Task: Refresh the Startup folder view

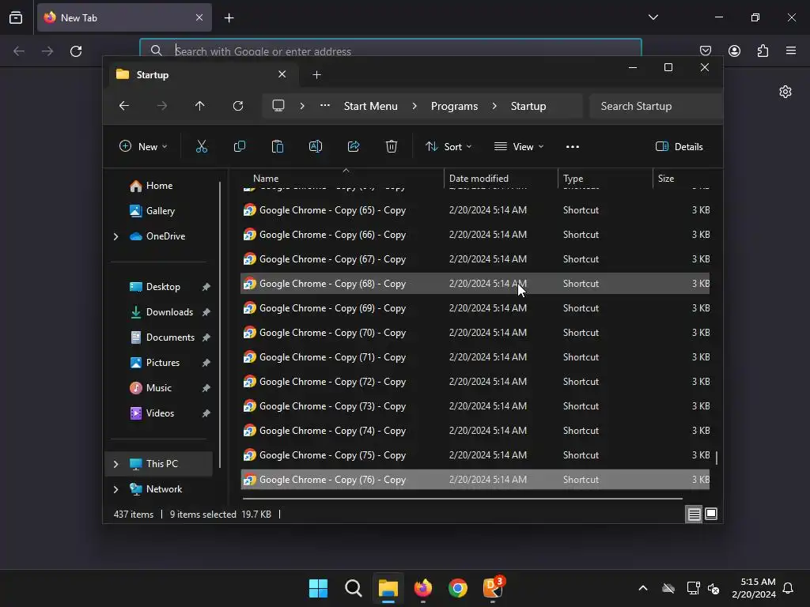Action: [x=238, y=106]
